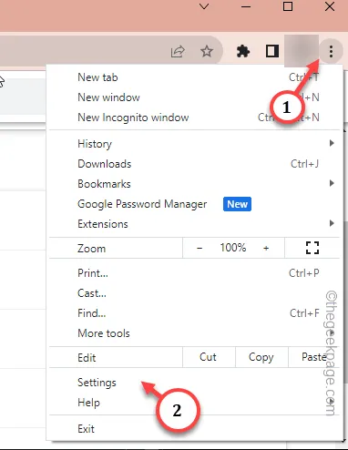Click the Paste button in Edit row

coord(313,357)
